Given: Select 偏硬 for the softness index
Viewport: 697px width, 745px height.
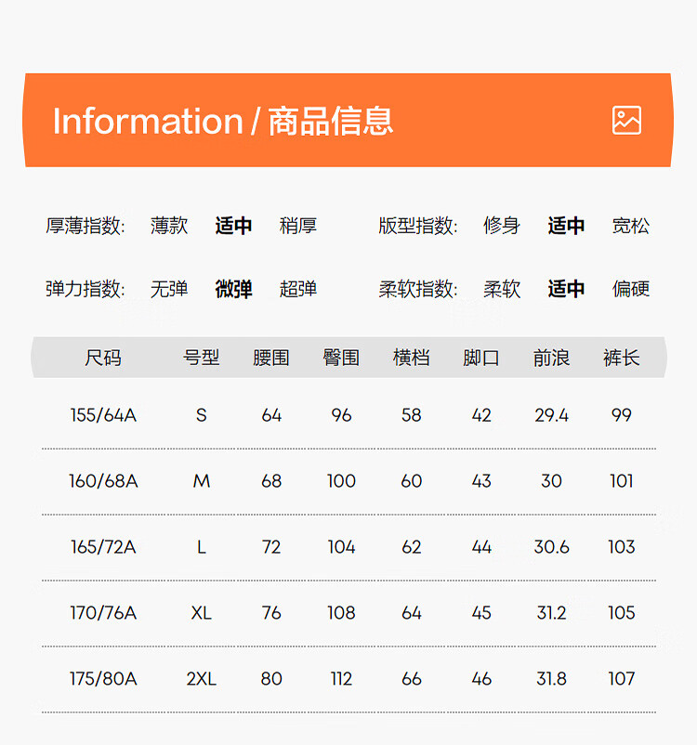Looking at the screenshot, I should [630, 289].
